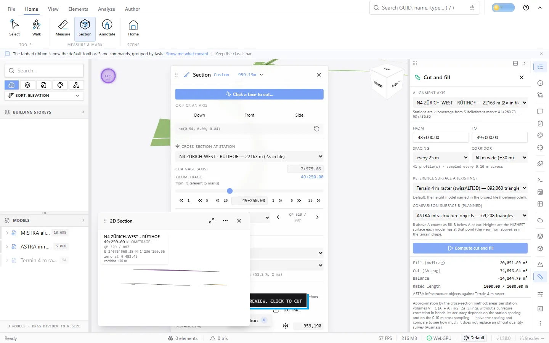Click the FROM station input 48+000.00
549x343 pixels.
click(x=441, y=138)
